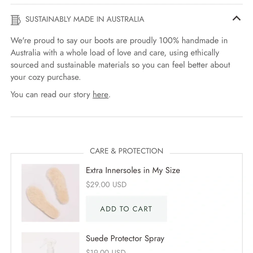Screen dimensions: 253x253
Task: Click the "You can read our story" text
Action: tap(51, 94)
